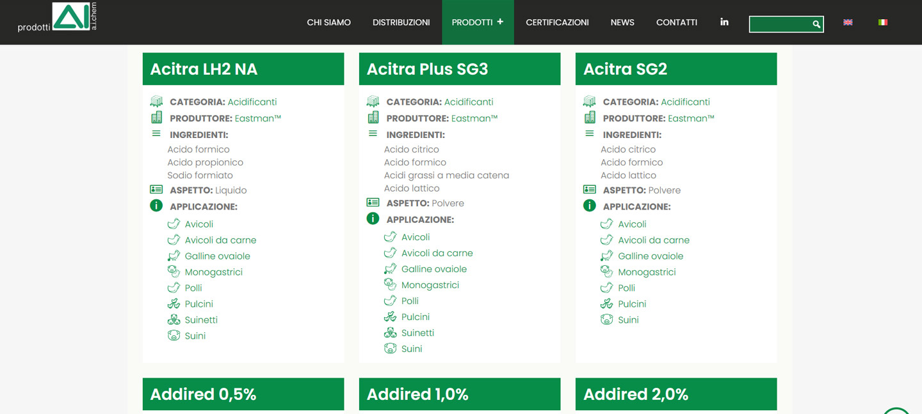Open the Addired 0,5% product title
Viewport: 922px width, 414px height.
(203, 394)
